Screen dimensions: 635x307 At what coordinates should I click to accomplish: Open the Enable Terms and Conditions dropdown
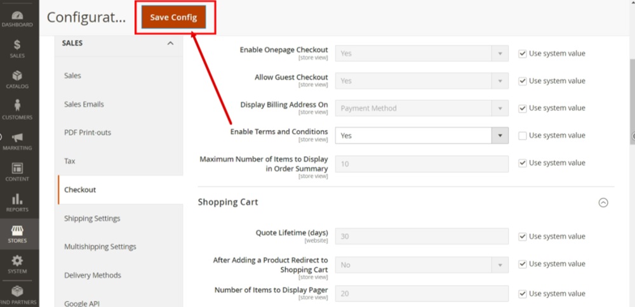pyautogui.click(x=422, y=136)
